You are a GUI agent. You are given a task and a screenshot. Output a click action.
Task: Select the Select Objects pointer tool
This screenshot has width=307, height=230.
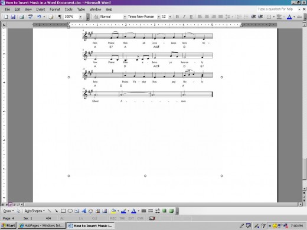coord(18,211)
